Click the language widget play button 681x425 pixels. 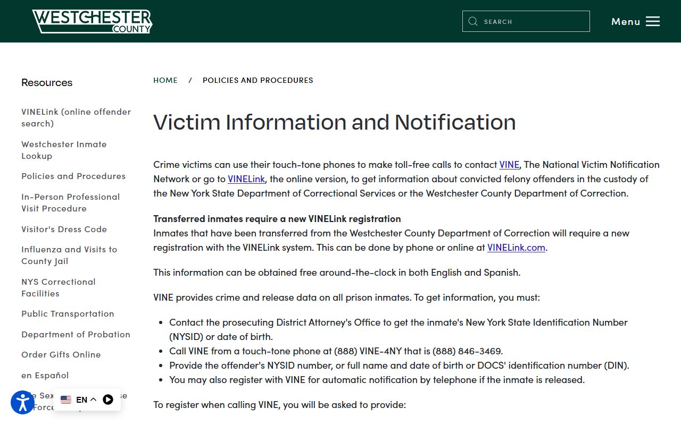click(108, 399)
